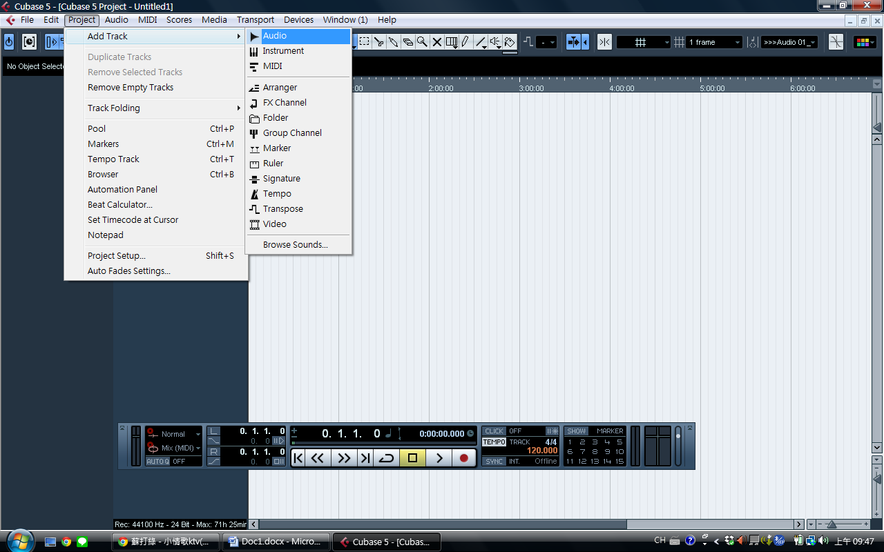Select the Mute tool (X icon)
884x552 pixels.
(436, 42)
